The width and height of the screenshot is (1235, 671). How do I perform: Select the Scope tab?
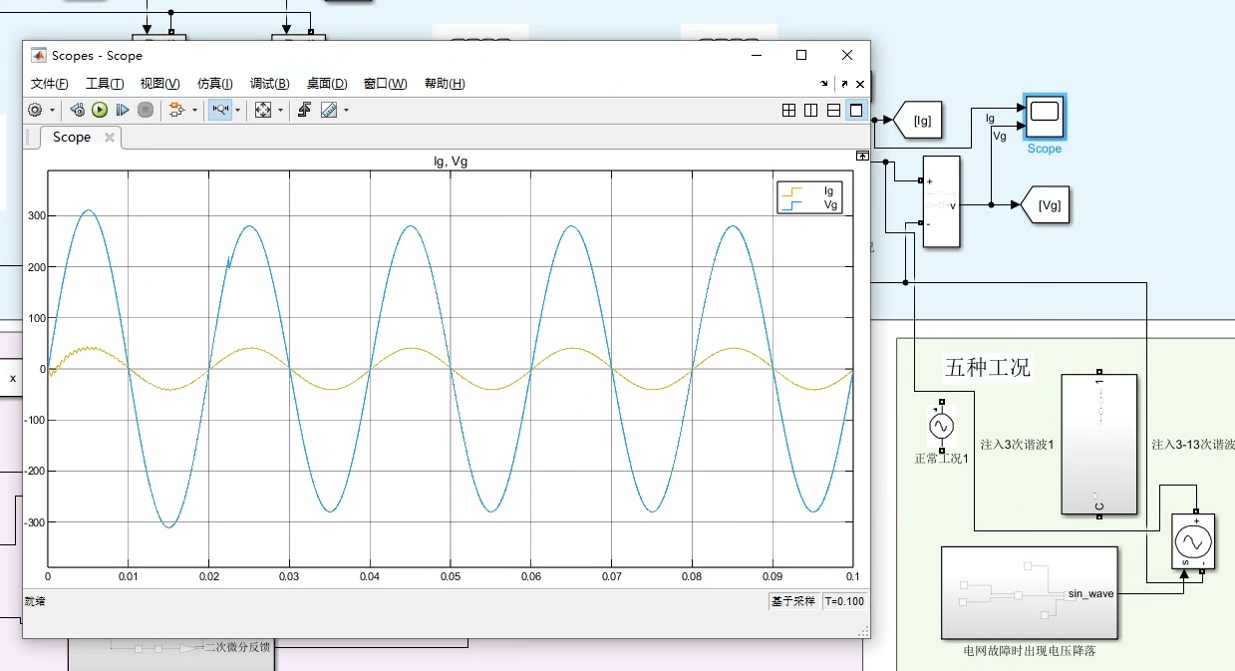(x=70, y=137)
